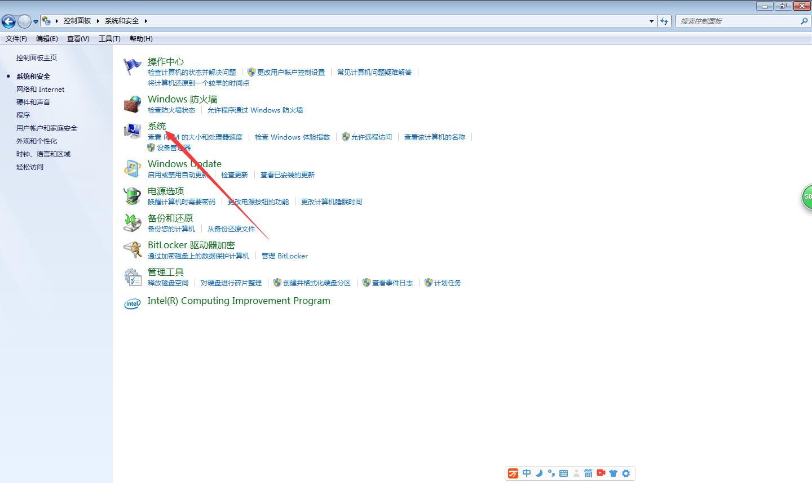This screenshot has height=483, width=812.
Task: Click the Windows Update icon
Action: 133,169
